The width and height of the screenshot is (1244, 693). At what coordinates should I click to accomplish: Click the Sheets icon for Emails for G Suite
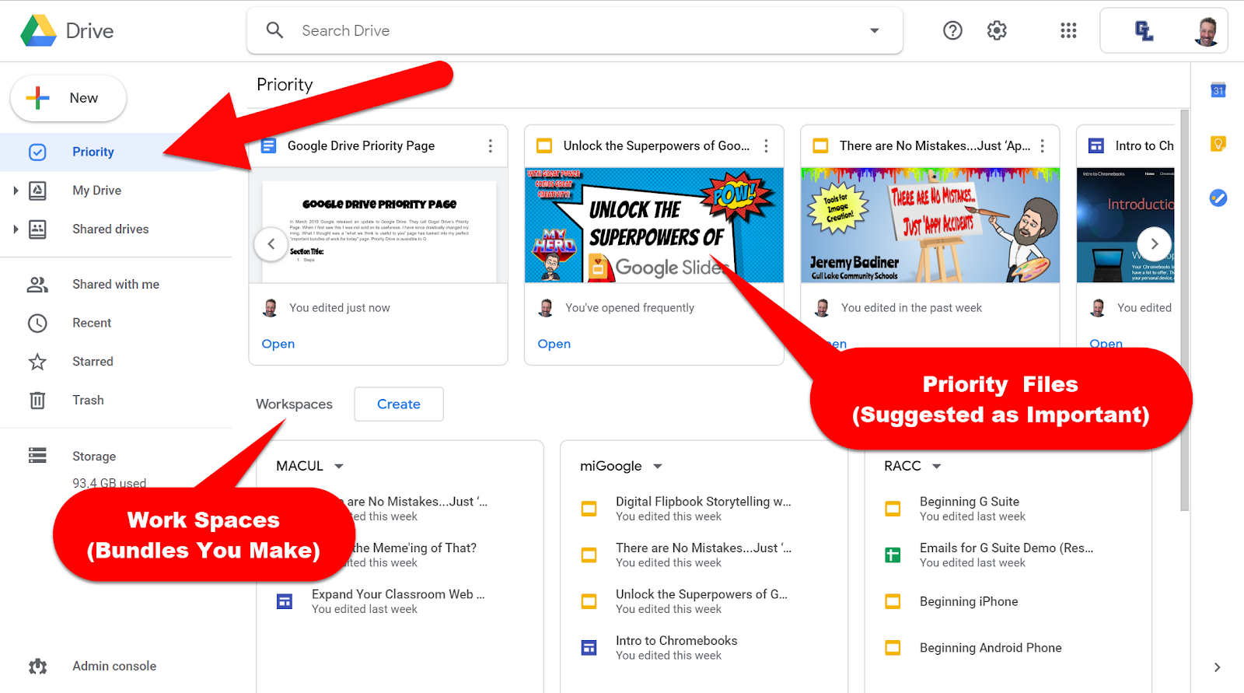(893, 555)
